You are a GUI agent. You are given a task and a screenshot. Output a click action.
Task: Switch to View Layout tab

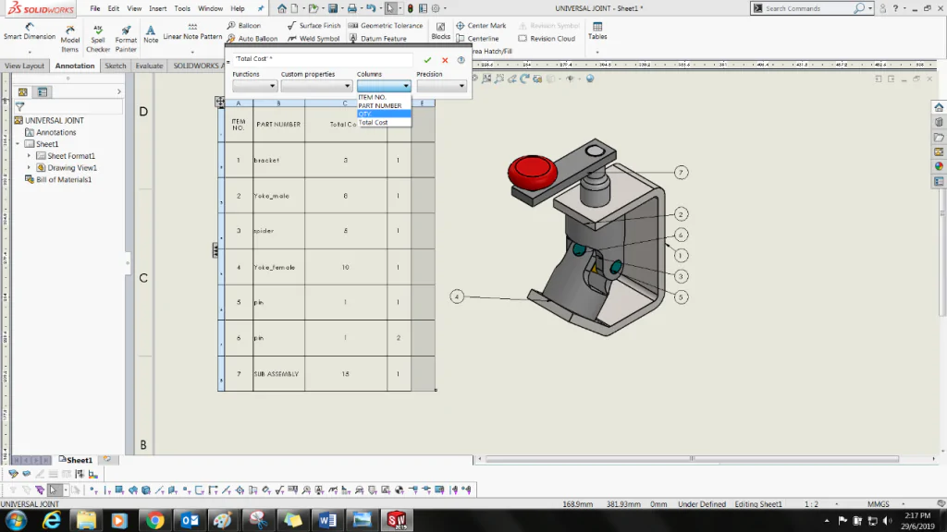[24, 66]
